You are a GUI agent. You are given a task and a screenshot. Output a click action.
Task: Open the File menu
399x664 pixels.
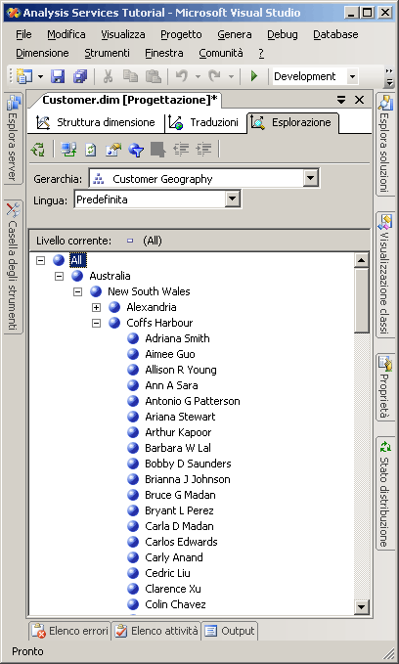click(23, 34)
